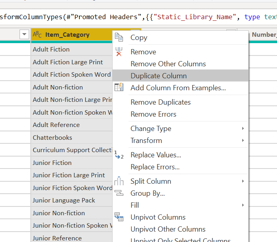Open the Split Column menu entry
This screenshot has height=242, width=277.
180,181
